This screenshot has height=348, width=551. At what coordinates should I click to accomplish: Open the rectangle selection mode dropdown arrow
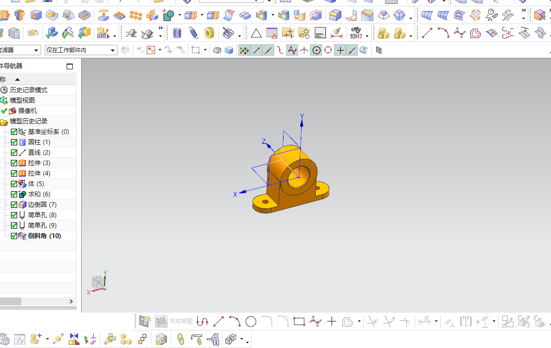pyautogui.click(x=205, y=50)
